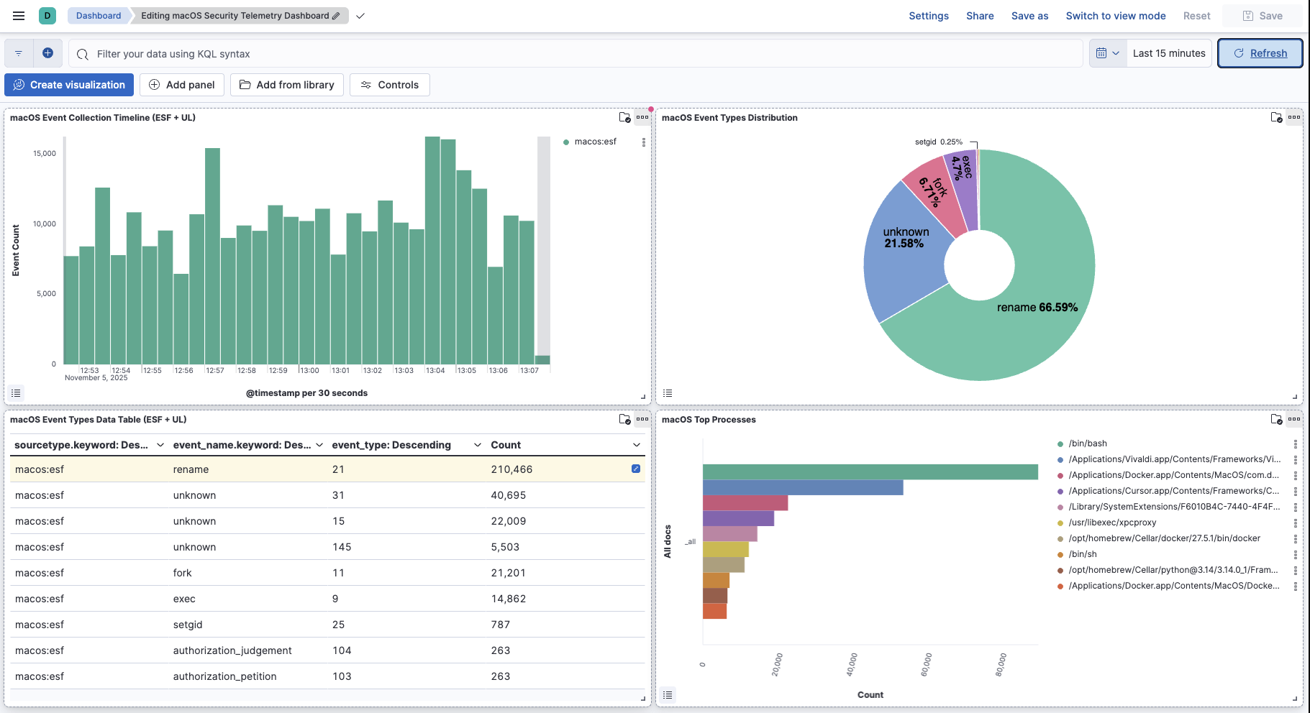The height and width of the screenshot is (713, 1310).
Task: Click the Create visualization button
Action: click(x=68, y=84)
